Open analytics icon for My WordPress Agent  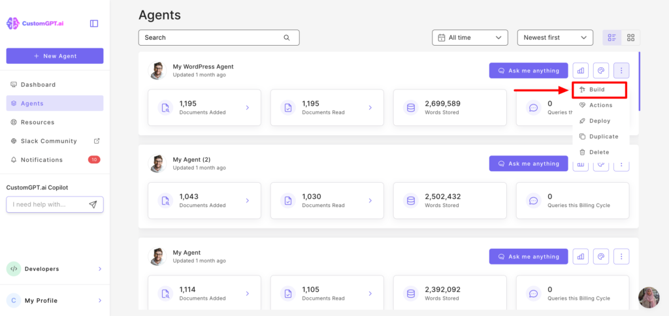(x=580, y=71)
